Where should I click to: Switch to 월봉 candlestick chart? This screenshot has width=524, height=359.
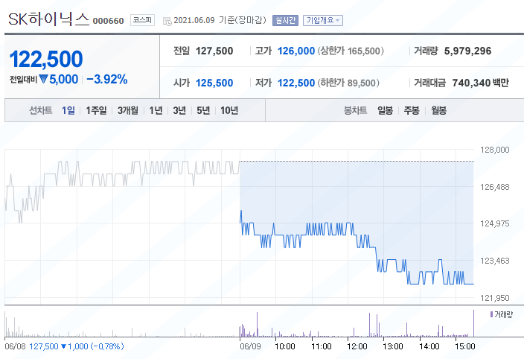point(439,110)
